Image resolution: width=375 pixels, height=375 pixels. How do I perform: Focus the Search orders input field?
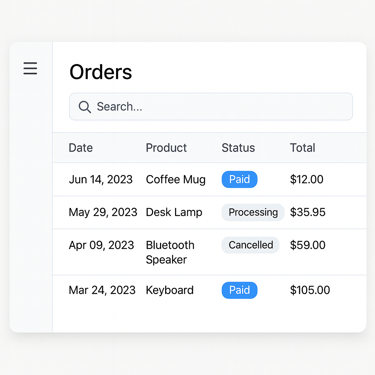220,107
